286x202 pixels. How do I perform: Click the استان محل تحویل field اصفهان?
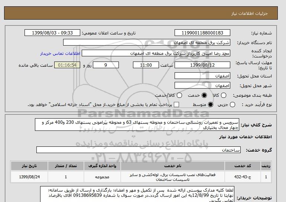pyautogui.click(x=202, y=76)
